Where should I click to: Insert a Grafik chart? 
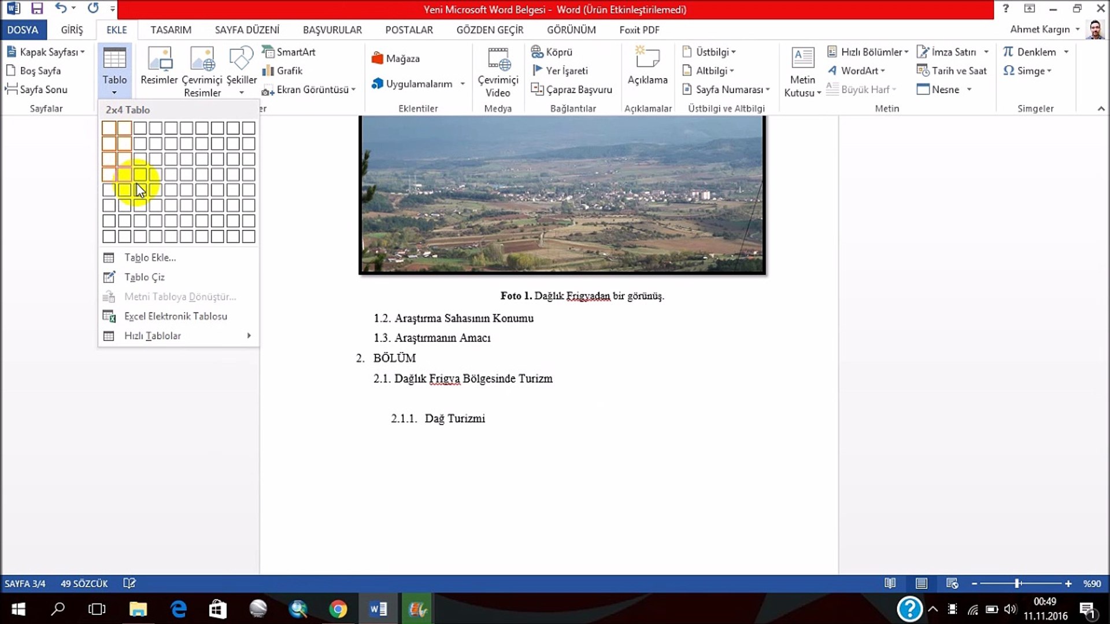(283, 70)
